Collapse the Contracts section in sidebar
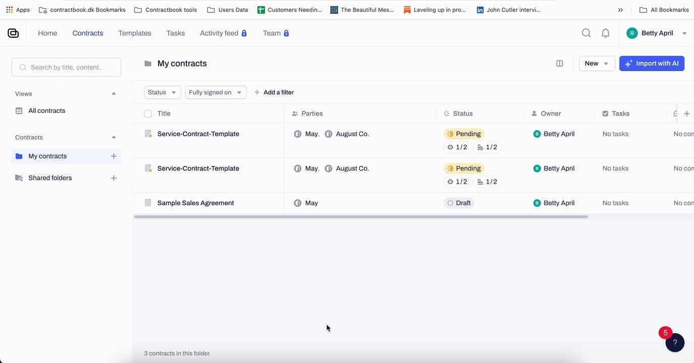This screenshot has width=694, height=363. (114, 138)
